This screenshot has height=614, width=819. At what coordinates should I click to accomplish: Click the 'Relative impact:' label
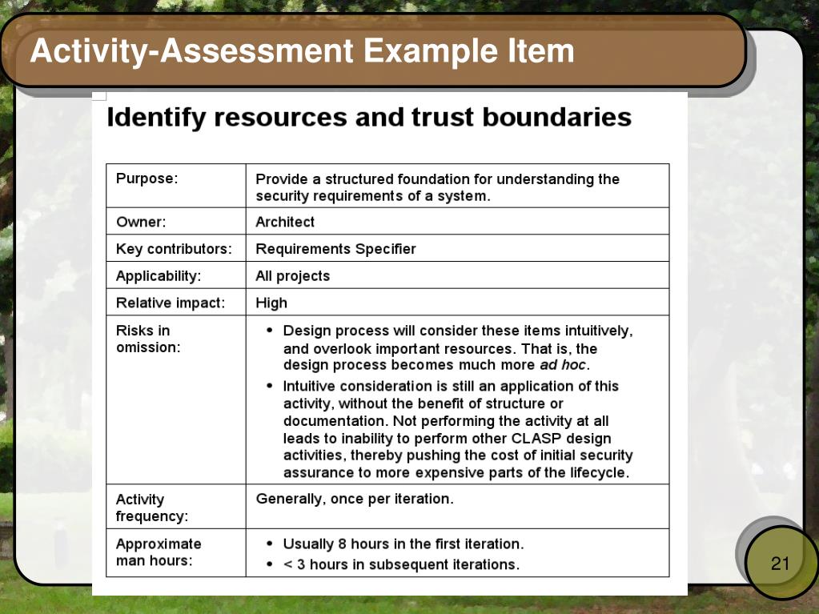click(x=171, y=303)
